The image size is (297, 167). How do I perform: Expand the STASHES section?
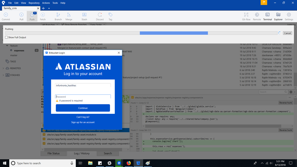[3, 75]
